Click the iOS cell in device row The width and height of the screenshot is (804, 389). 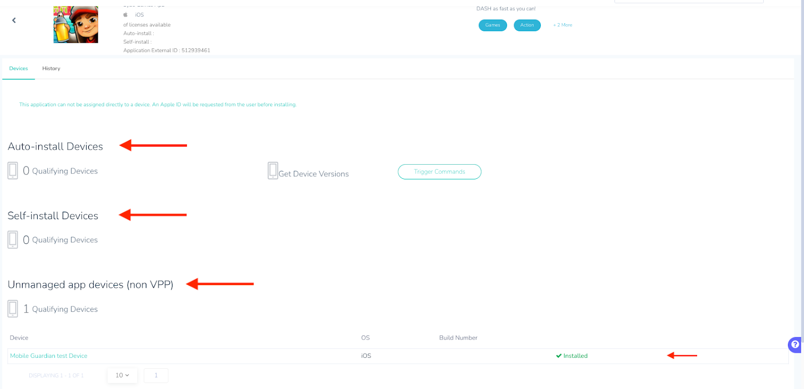[x=366, y=356]
